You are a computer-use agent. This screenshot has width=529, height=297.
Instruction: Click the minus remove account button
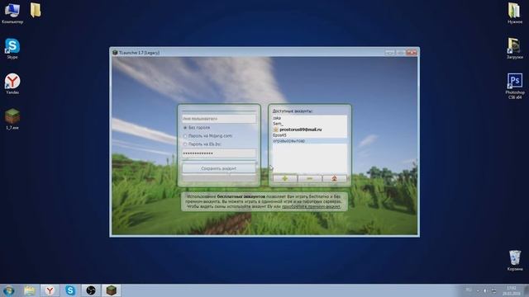pyautogui.click(x=310, y=178)
